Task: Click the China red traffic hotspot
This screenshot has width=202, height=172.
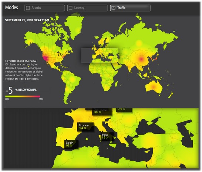Action: pos(141,59)
